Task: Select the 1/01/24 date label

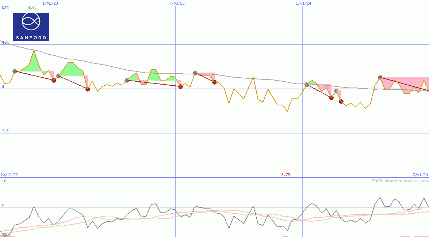Action: tap(303, 3)
